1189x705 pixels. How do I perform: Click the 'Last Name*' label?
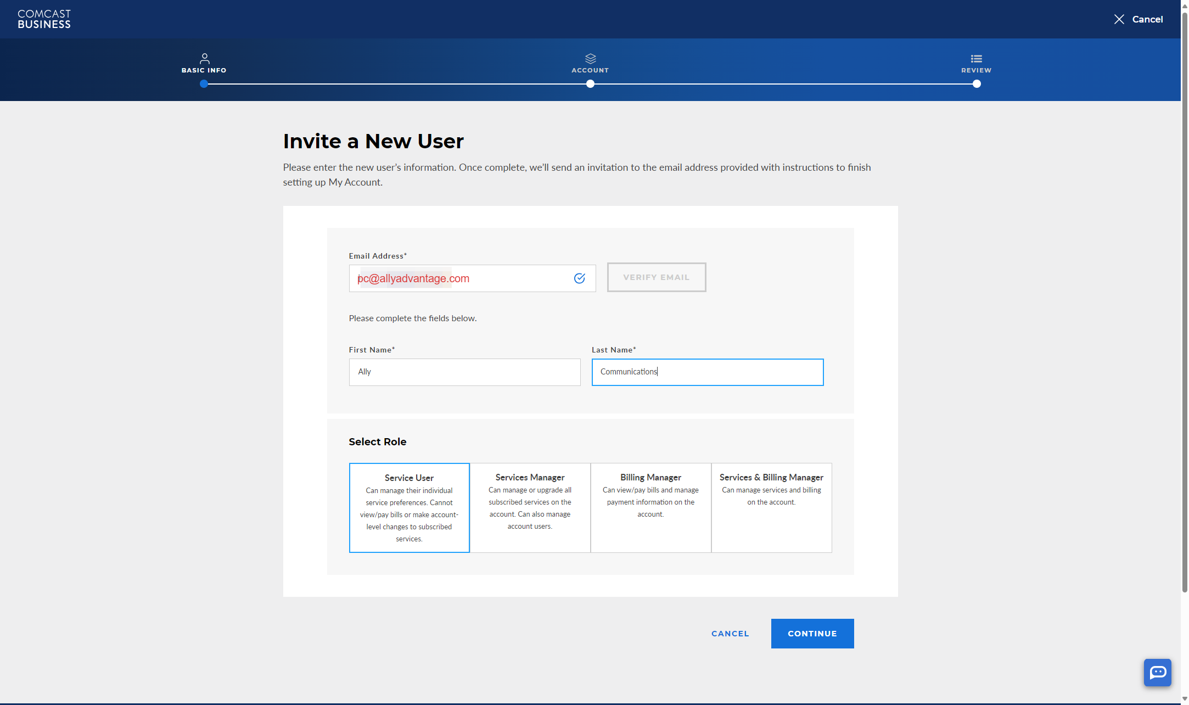pos(614,350)
